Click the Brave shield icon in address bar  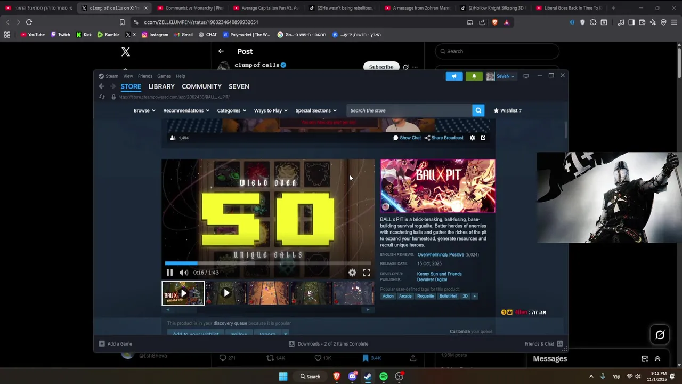494,22
